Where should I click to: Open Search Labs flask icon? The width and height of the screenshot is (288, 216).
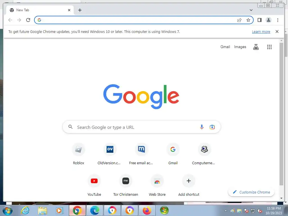pyautogui.click(x=256, y=47)
